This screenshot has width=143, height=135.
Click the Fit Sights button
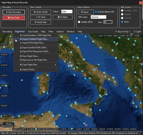(x=63, y=17)
